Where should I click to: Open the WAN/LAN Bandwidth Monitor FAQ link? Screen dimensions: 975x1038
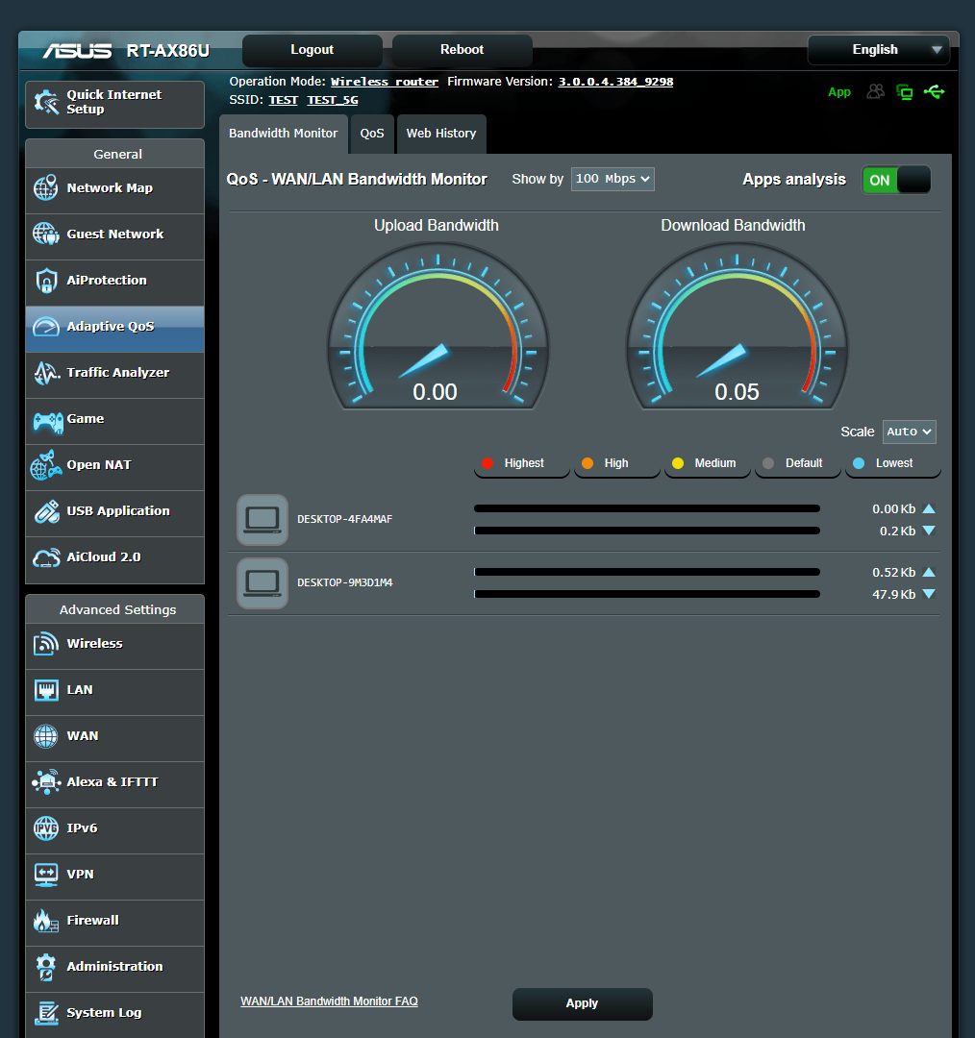coord(329,1001)
